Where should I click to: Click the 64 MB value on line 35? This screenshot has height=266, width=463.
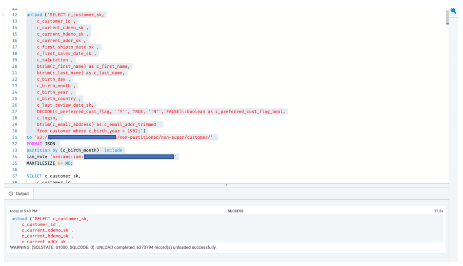(x=64, y=163)
